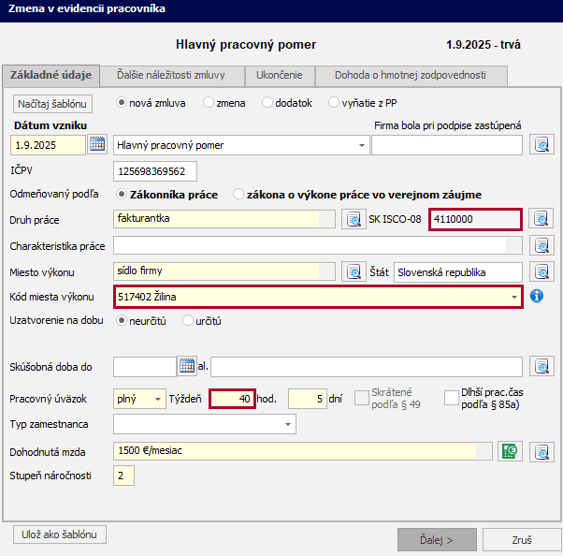
Task: Open lookup icon next to Druh práce field
Action: (354, 219)
